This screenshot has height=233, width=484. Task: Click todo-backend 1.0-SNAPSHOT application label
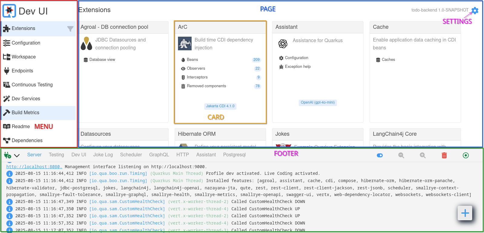pyautogui.click(x=440, y=10)
